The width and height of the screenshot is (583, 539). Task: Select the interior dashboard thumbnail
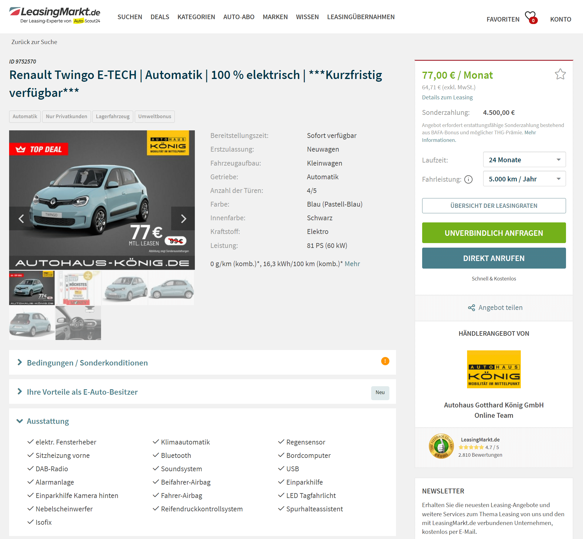pyautogui.click(x=78, y=323)
